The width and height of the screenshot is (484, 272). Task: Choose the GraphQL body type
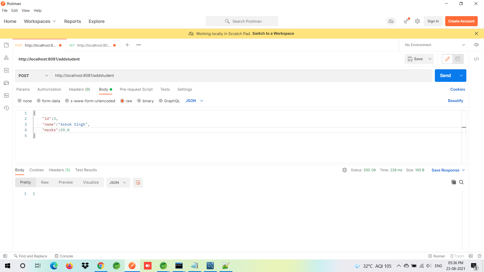coord(161,101)
